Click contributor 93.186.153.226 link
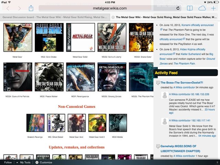The width and height of the screenshot is (220, 165). [x=189, y=94]
